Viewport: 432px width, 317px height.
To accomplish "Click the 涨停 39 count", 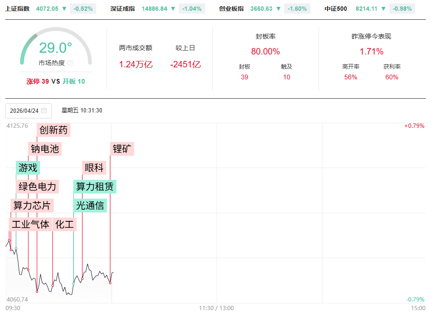I will click(37, 82).
